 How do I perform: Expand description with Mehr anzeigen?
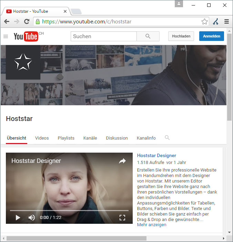point(152,225)
